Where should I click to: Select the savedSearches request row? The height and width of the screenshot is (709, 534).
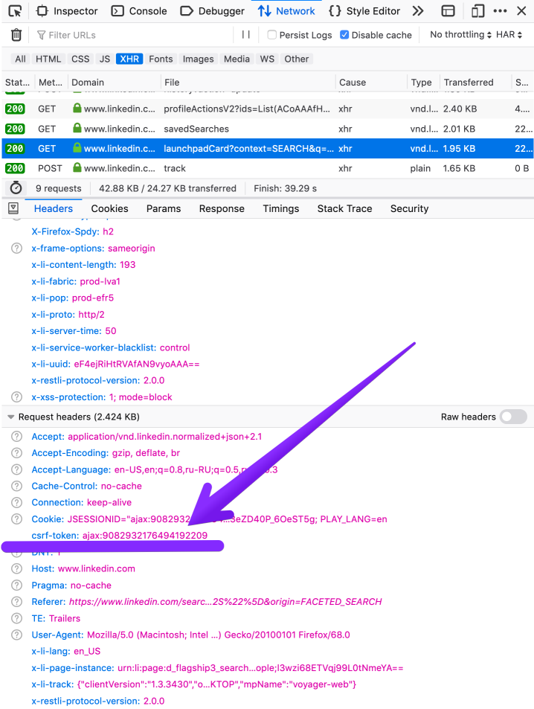click(x=268, y=129)
